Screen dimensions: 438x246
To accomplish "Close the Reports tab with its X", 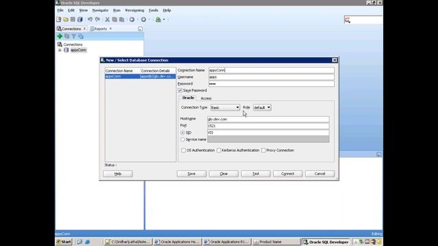I will pyautogui.click(x=111, y=29).
